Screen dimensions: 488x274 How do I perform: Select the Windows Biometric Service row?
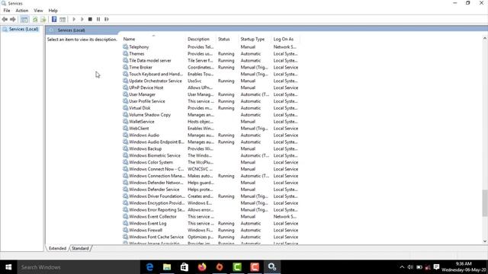210,155
